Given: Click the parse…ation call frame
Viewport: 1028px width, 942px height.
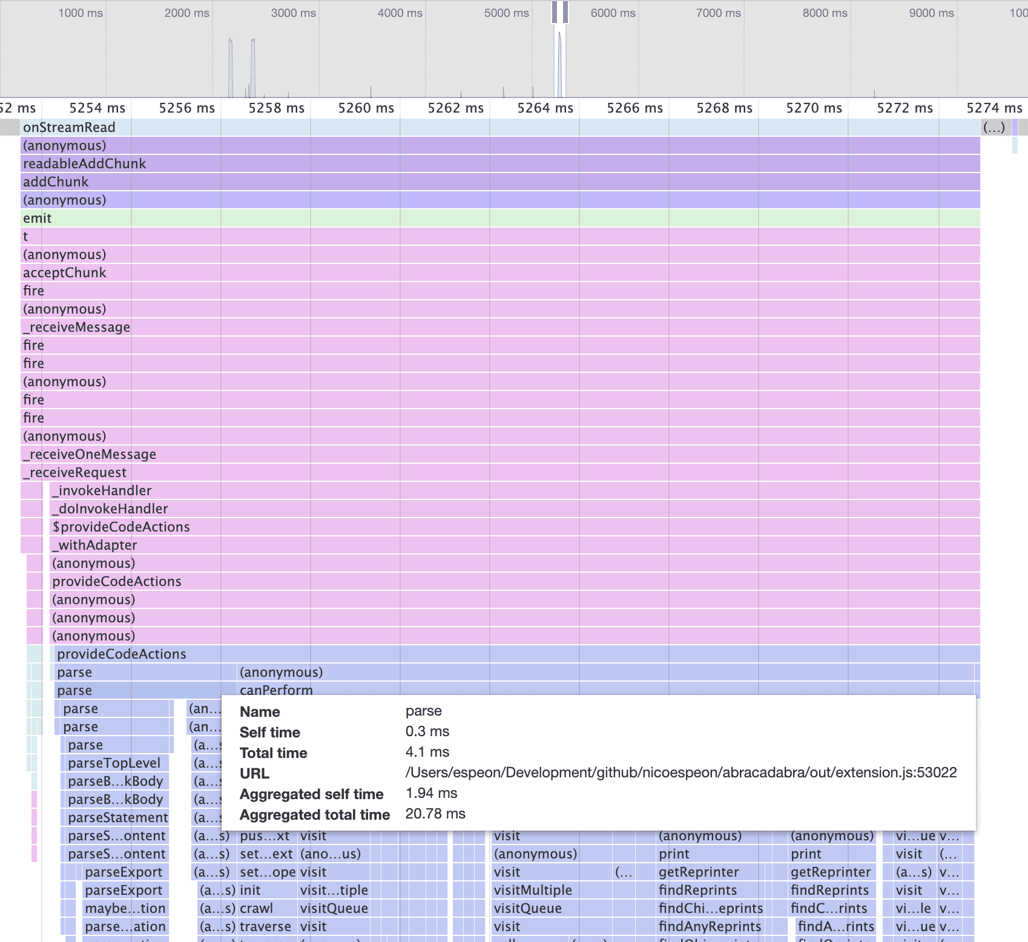Looking at the screenshot, I should tap(125, 926).
